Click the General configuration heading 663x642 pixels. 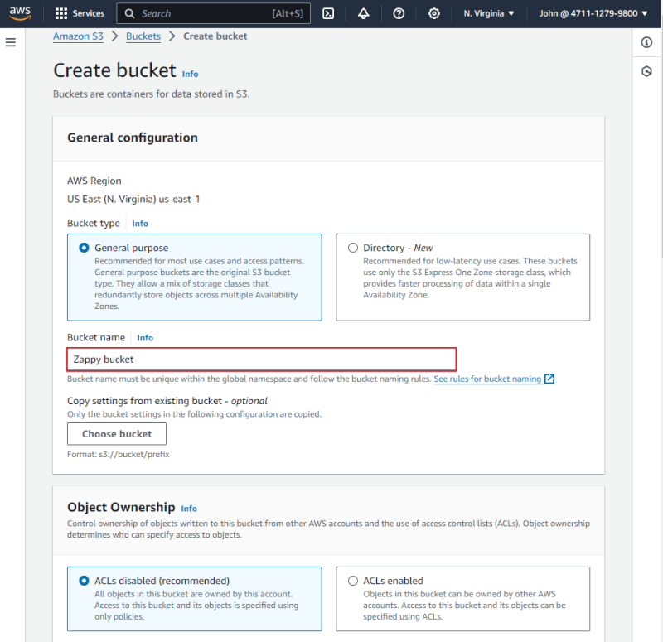point(133,138)
